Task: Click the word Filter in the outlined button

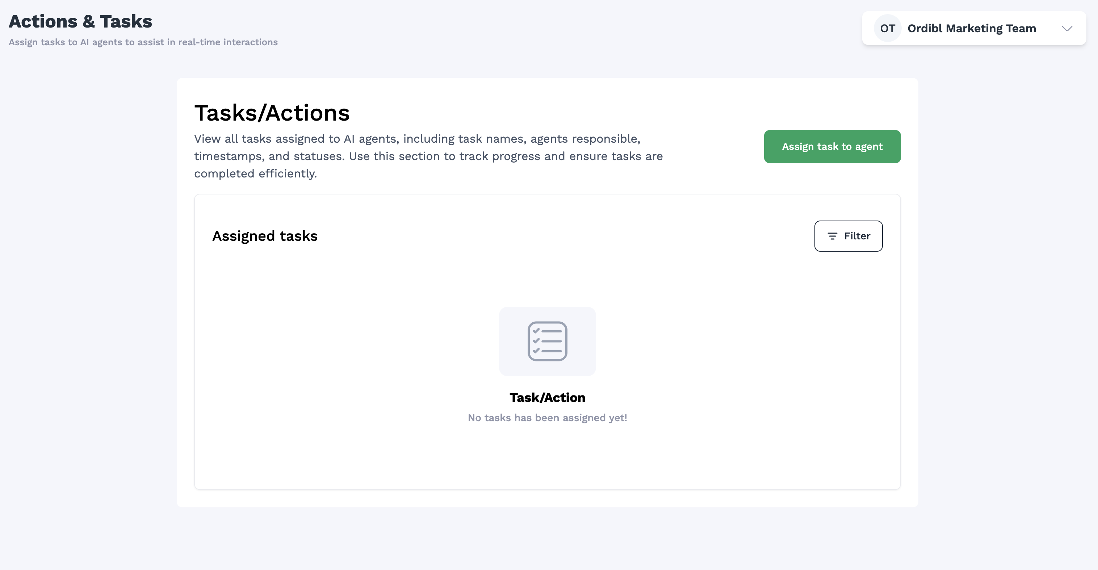Action: [857, 236]
